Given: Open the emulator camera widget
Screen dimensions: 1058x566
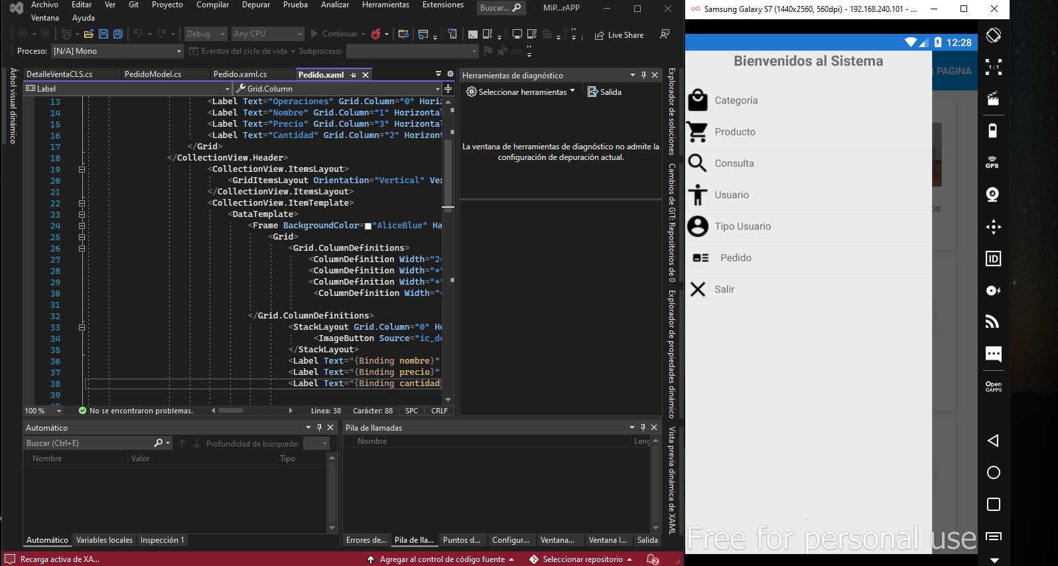Looking at the screenshot, I should [x=993, y=194].
